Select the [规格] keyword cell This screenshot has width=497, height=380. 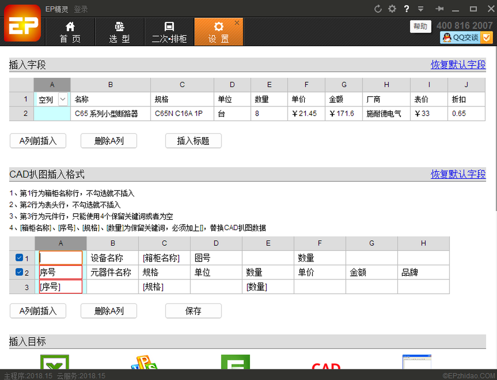(164, 287)
